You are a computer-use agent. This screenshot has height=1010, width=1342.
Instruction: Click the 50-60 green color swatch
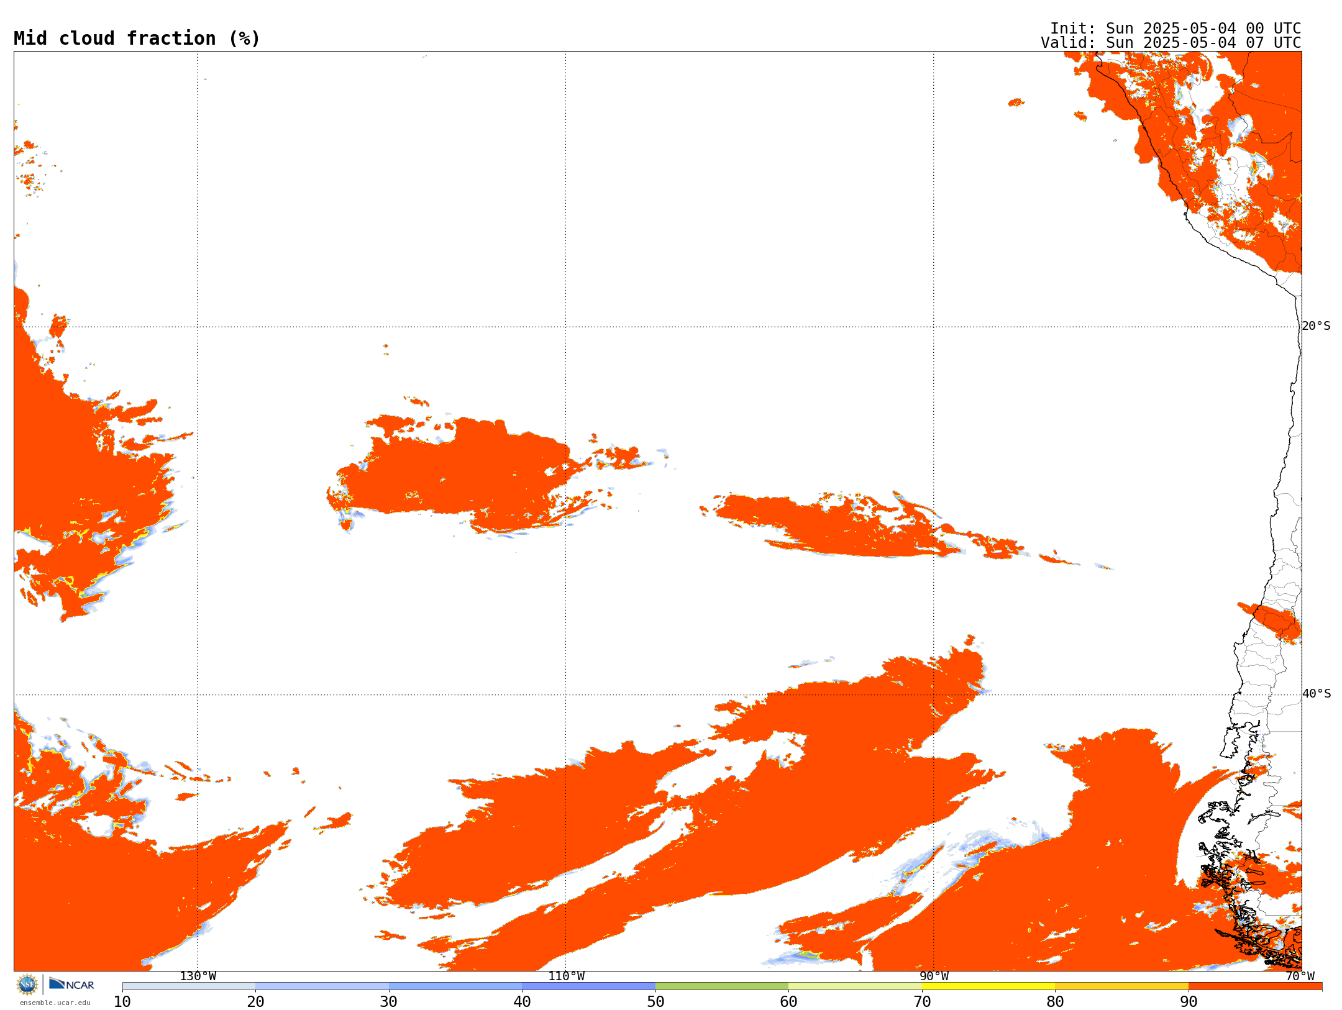[722, 986]
